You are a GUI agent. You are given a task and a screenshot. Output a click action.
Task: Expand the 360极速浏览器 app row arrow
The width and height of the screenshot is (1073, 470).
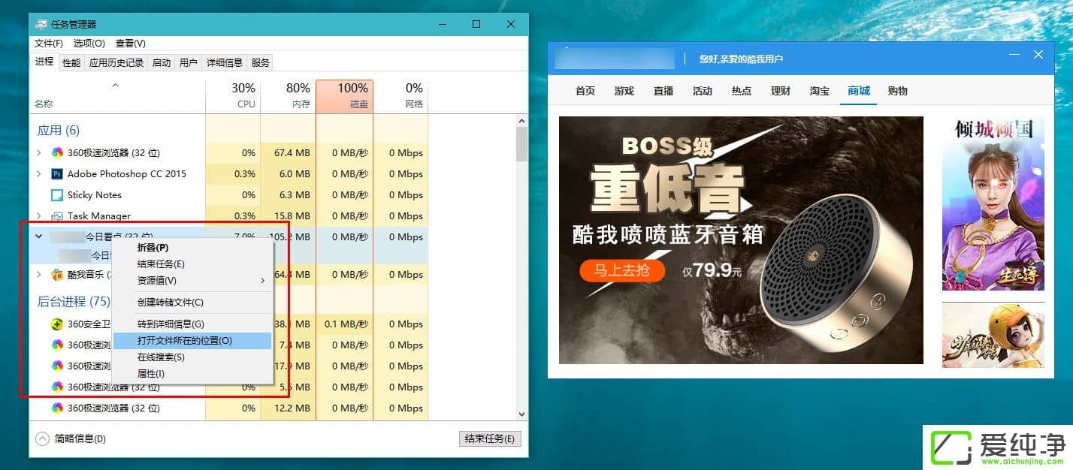click(x=39, y=153)
